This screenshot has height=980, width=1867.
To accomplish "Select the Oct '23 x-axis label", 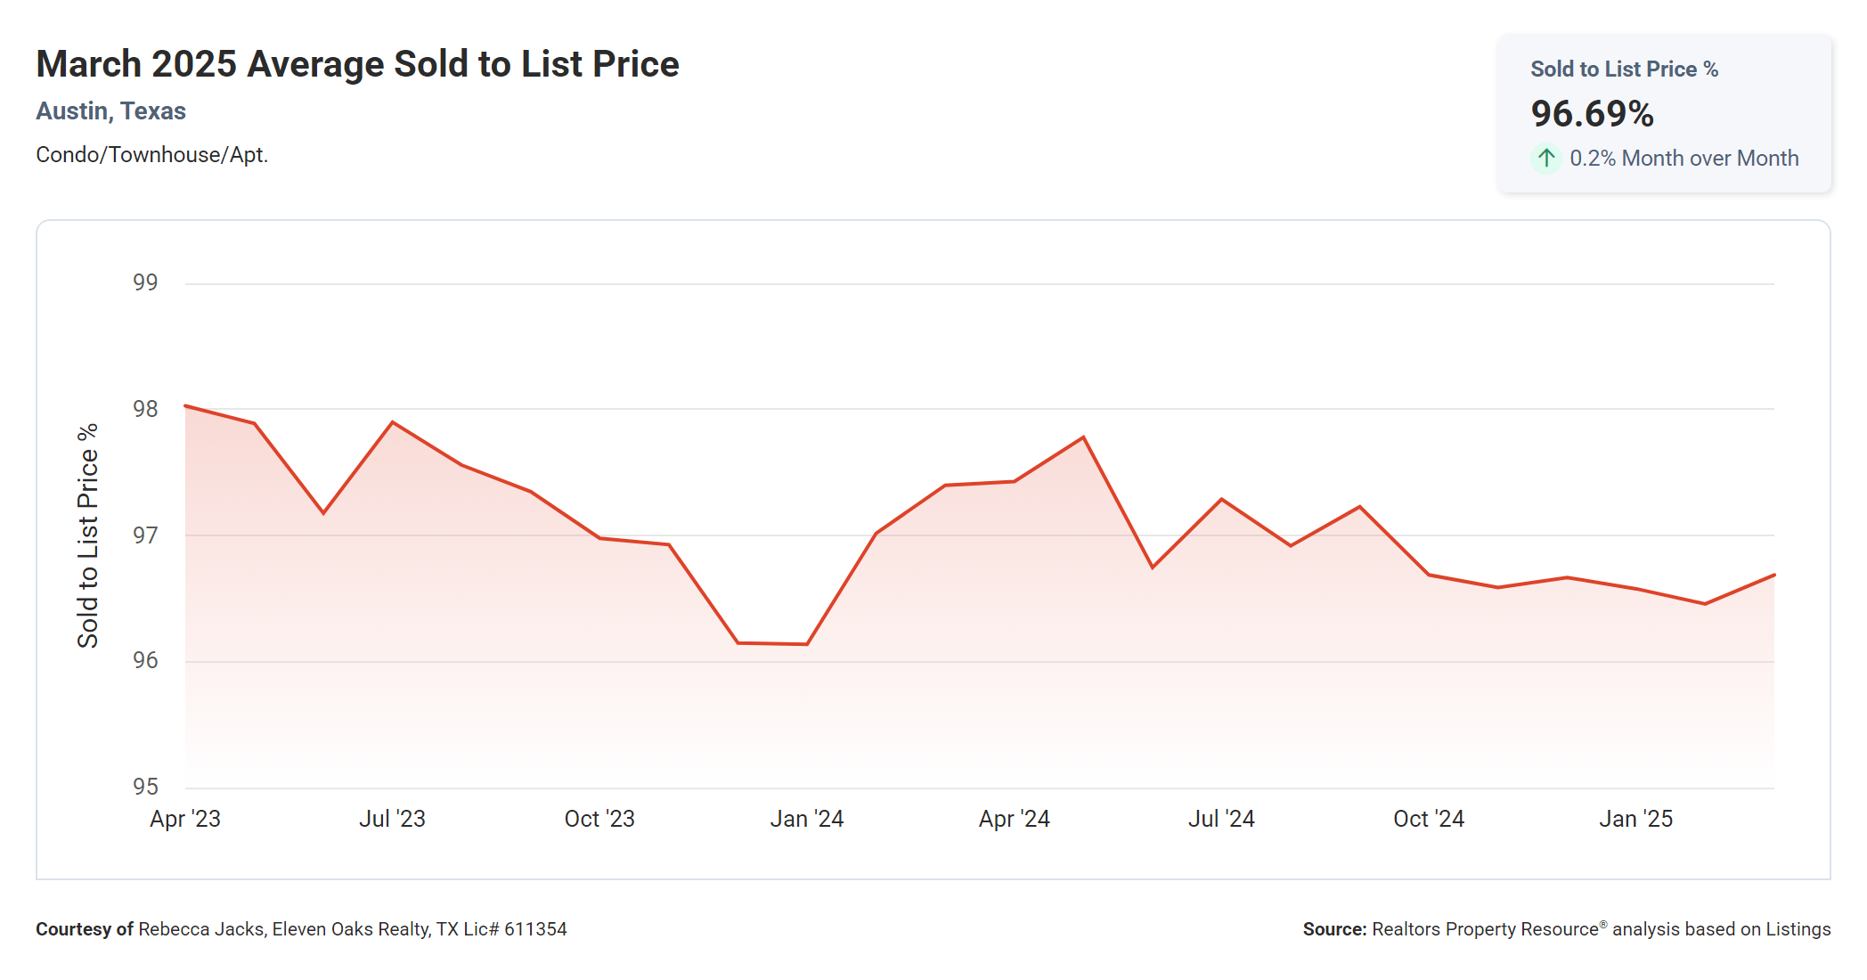I will click(x=599, y=819).
